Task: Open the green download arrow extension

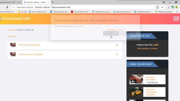Action: pos(177,7)
